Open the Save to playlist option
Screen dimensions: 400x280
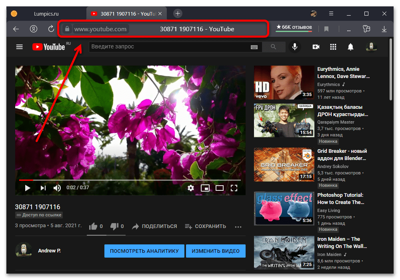pyautogui.click(x=205, y=226)
